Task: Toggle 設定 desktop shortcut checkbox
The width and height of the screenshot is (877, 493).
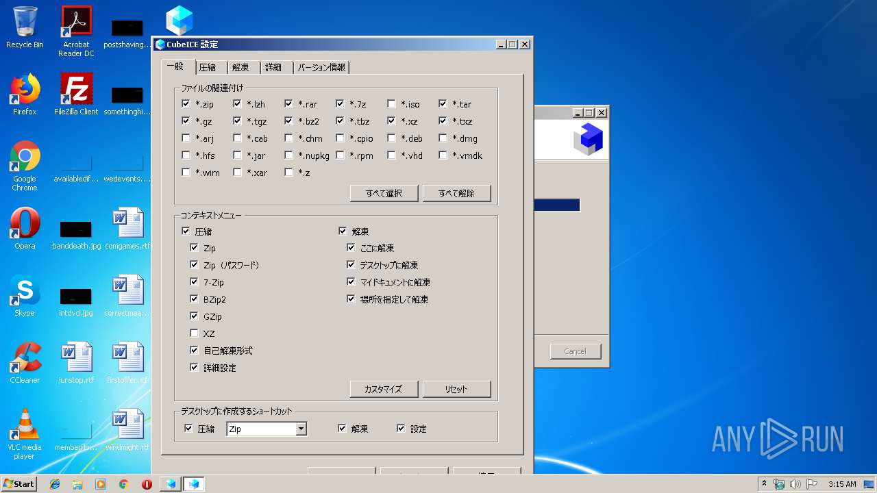Action: [401, 429]
